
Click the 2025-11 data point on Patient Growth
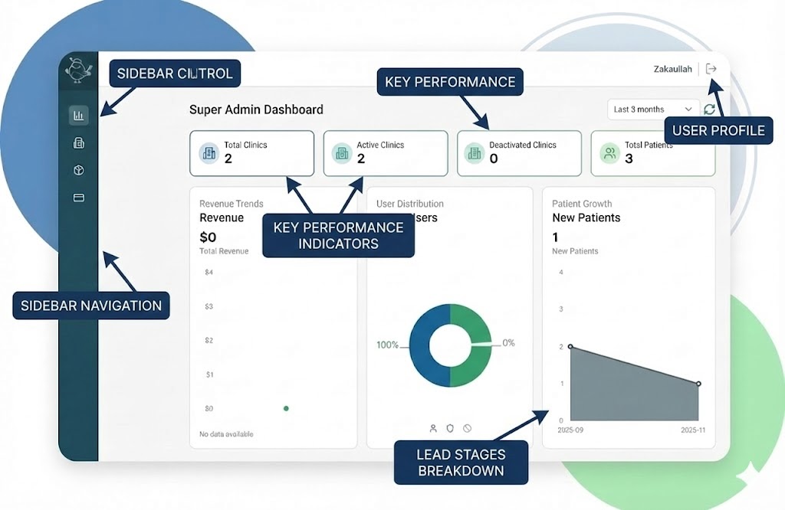pos(698,384)
